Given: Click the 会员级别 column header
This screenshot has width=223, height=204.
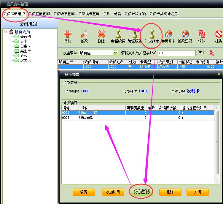Looking at the screenshot, I should tap(167, 62).
